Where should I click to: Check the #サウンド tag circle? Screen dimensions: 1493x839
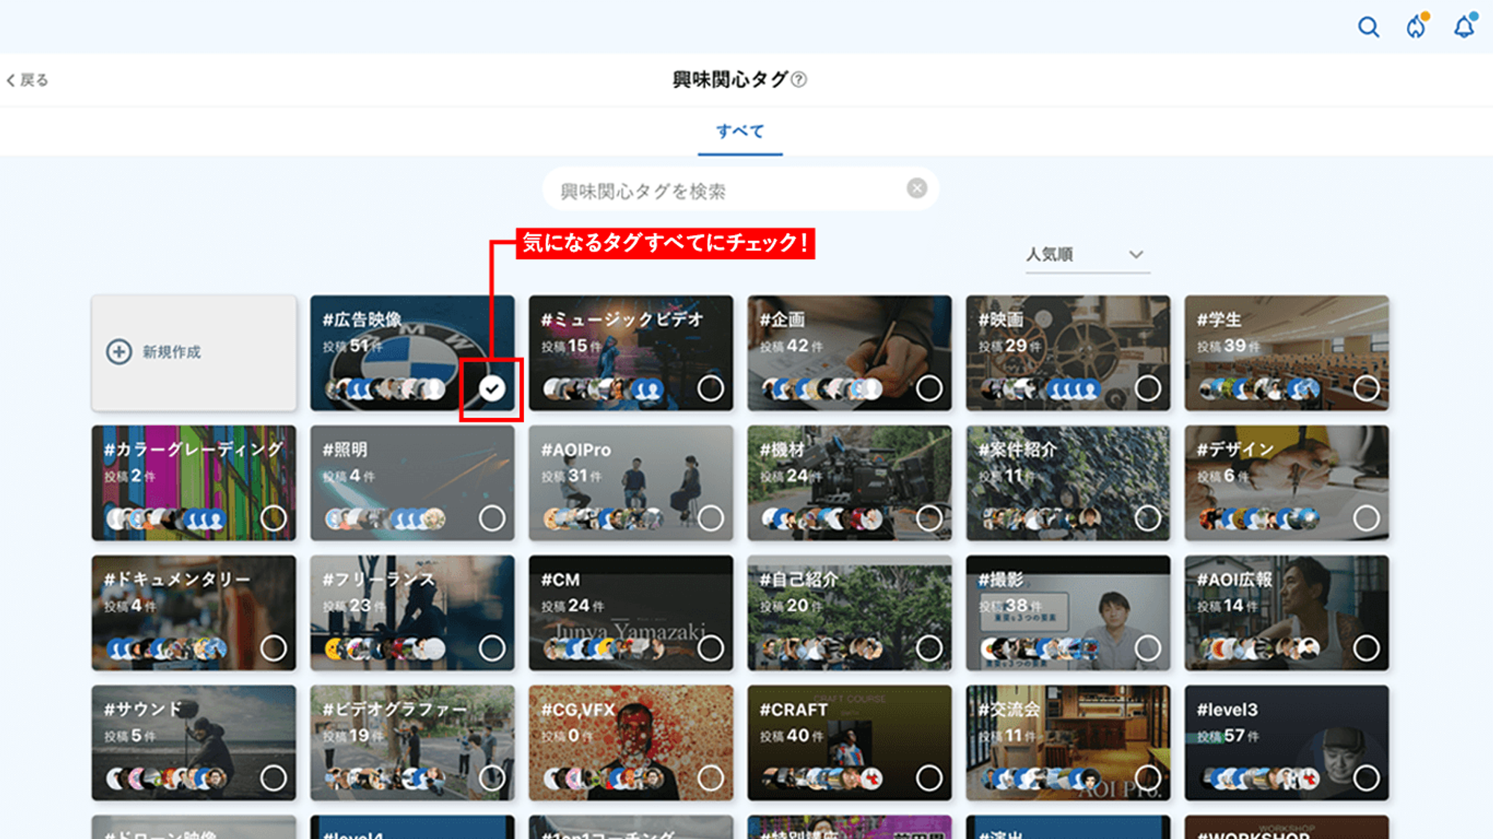click(x=273, y=778)
